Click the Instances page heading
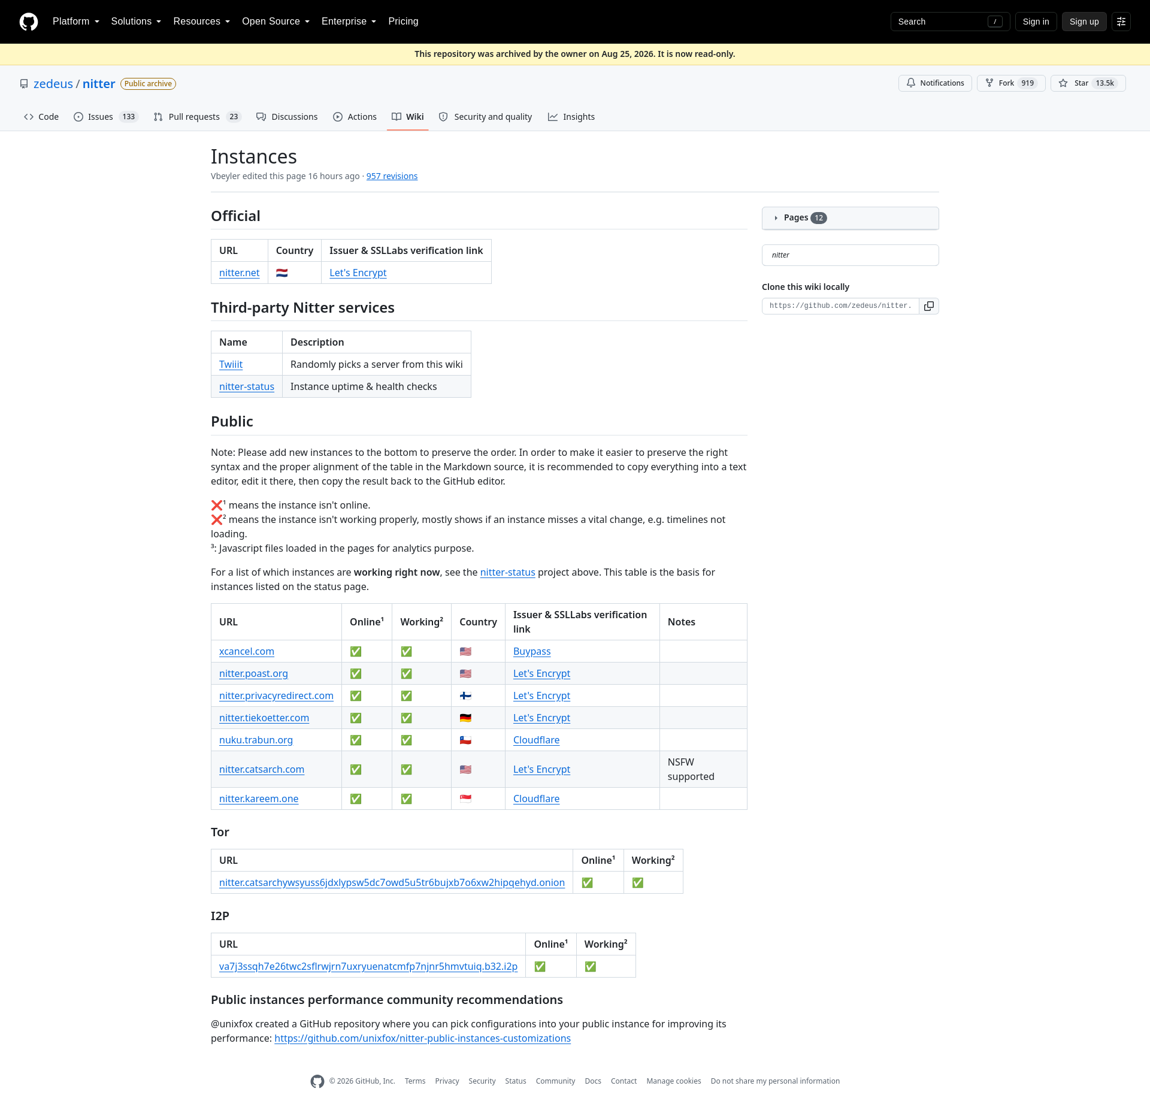The height and width of the screenshot is (1113, 1150). [x=254, y=157]
